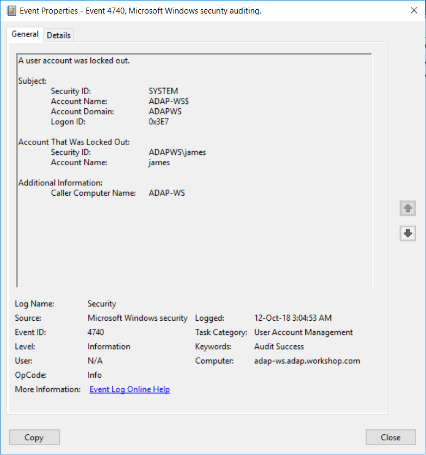The height and width of the screenshot is (455, 426).
Task: Click the Close button at the bottom
Action: [x=391, y=437]
